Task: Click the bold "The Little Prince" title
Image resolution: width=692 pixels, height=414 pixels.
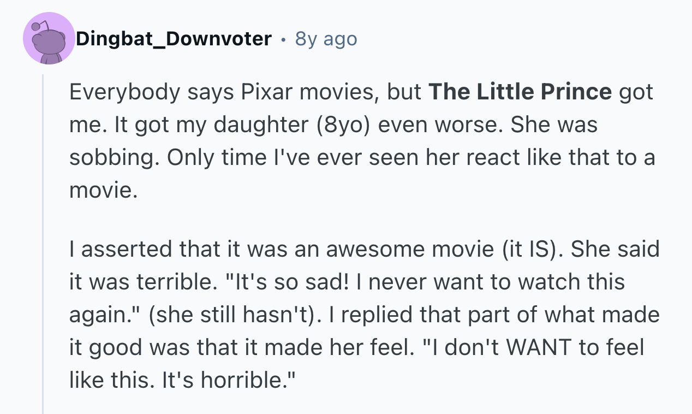Action: click(x=520, y=92)
